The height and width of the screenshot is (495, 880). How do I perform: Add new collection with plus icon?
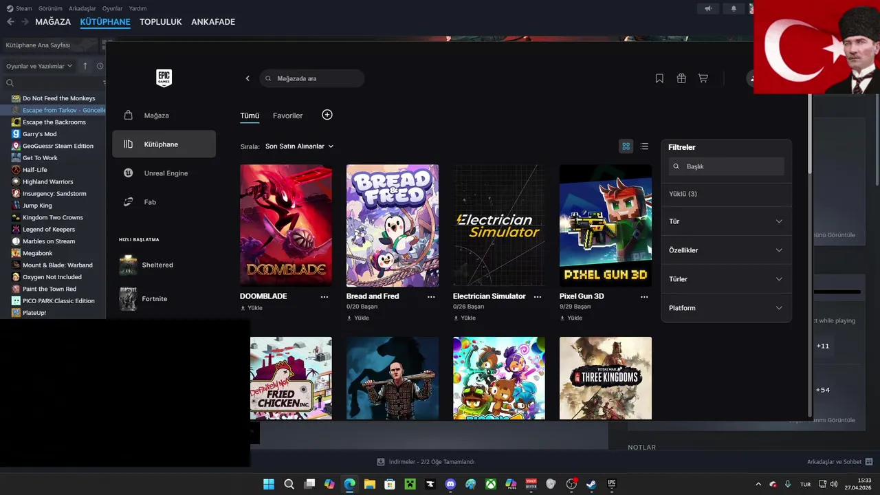pos(327,115)
